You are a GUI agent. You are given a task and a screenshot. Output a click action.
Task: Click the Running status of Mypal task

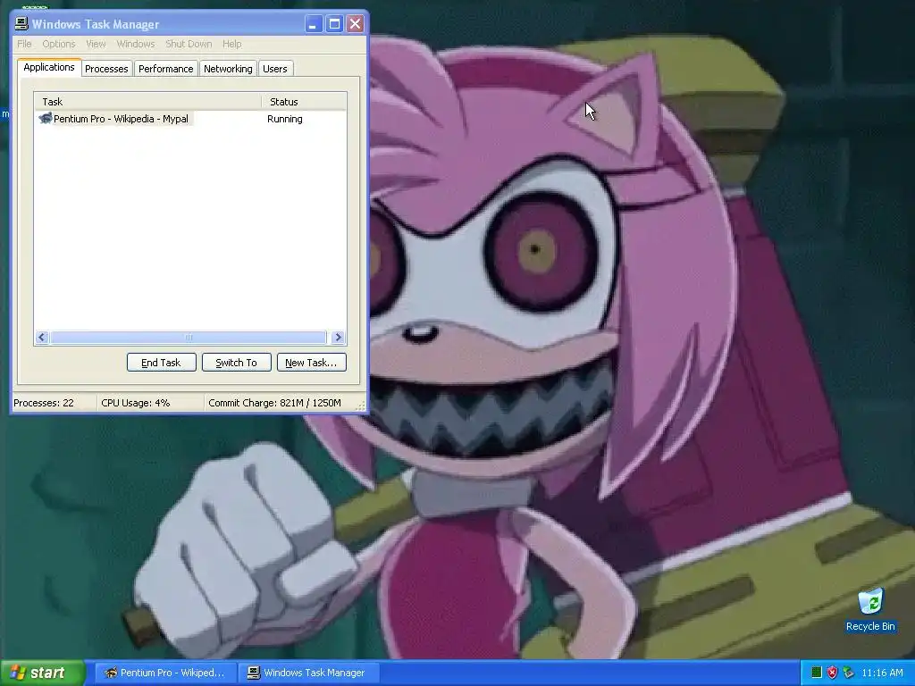pyautogui.click(x=285, y=119)
